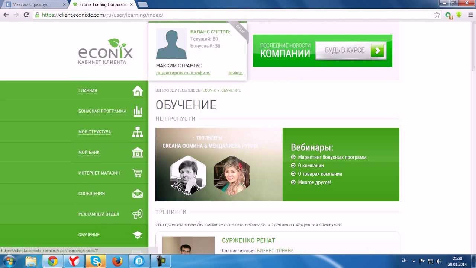The width and height of the screenshot is (476, 268).
Task: Click the Вебинары green panel heading
Action: [x=312, y=147]
